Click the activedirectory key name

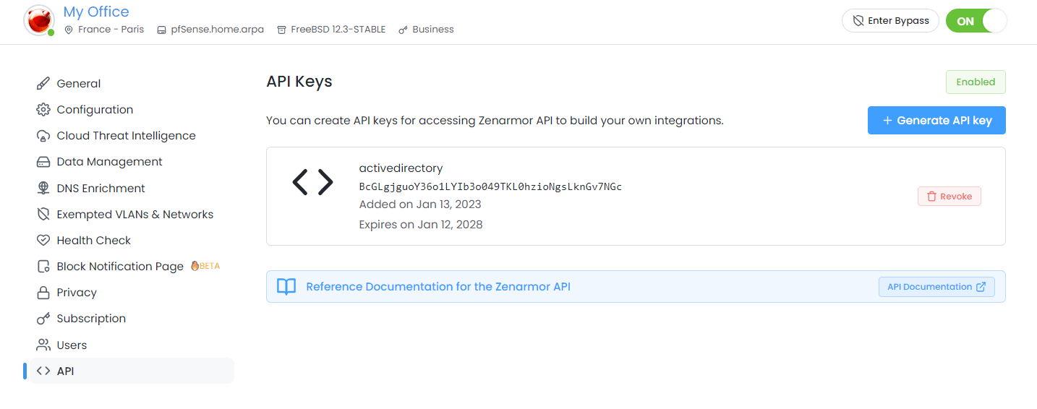coord(401,168)
